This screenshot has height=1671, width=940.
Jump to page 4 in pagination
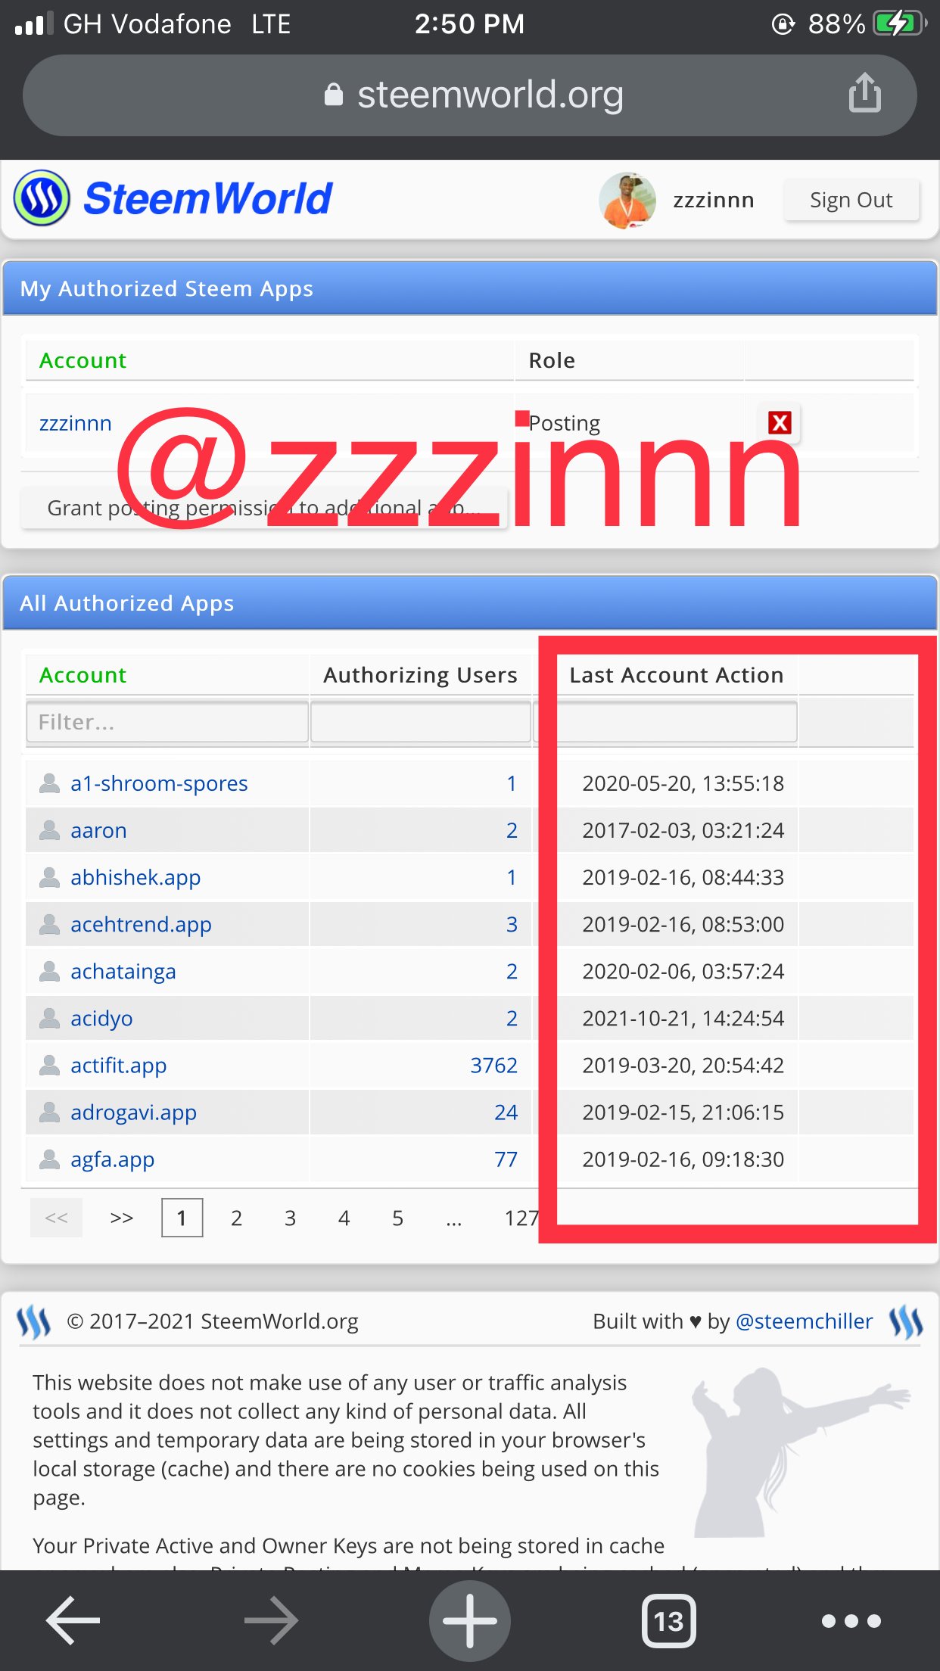(x=344, y=1218)
